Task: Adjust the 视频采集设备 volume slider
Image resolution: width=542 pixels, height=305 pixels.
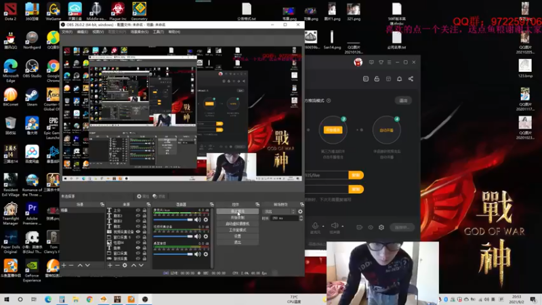Action: (x=173, y=237)
